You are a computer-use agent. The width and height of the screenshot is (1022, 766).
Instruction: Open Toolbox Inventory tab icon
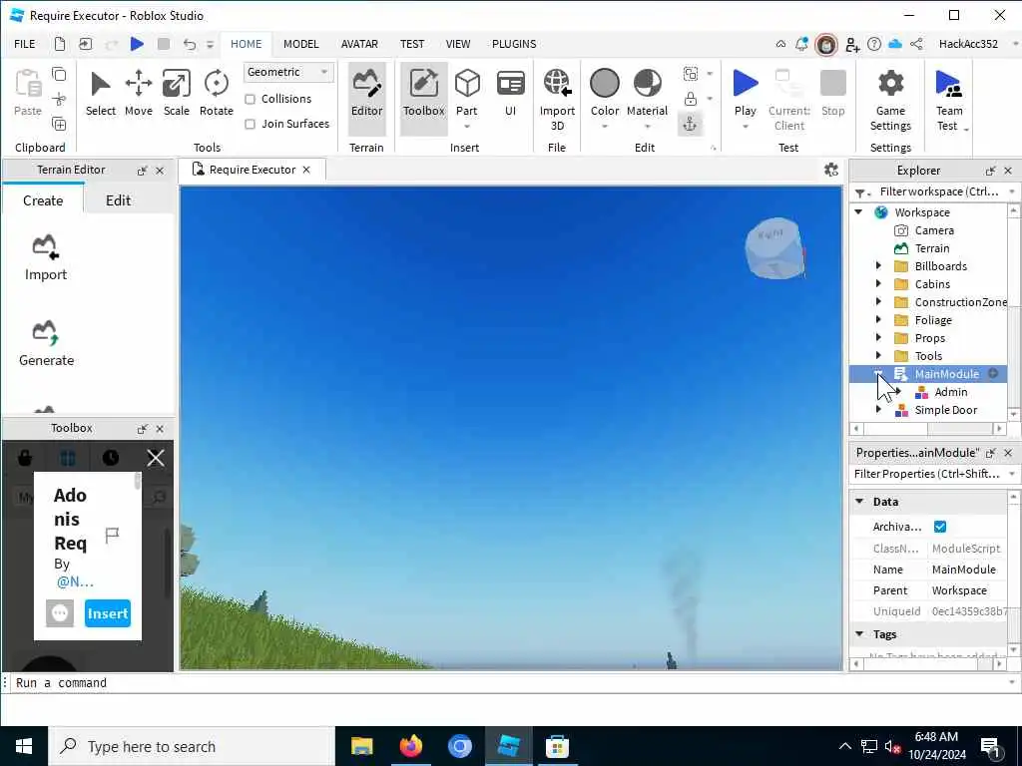click(x=67, y=458)
